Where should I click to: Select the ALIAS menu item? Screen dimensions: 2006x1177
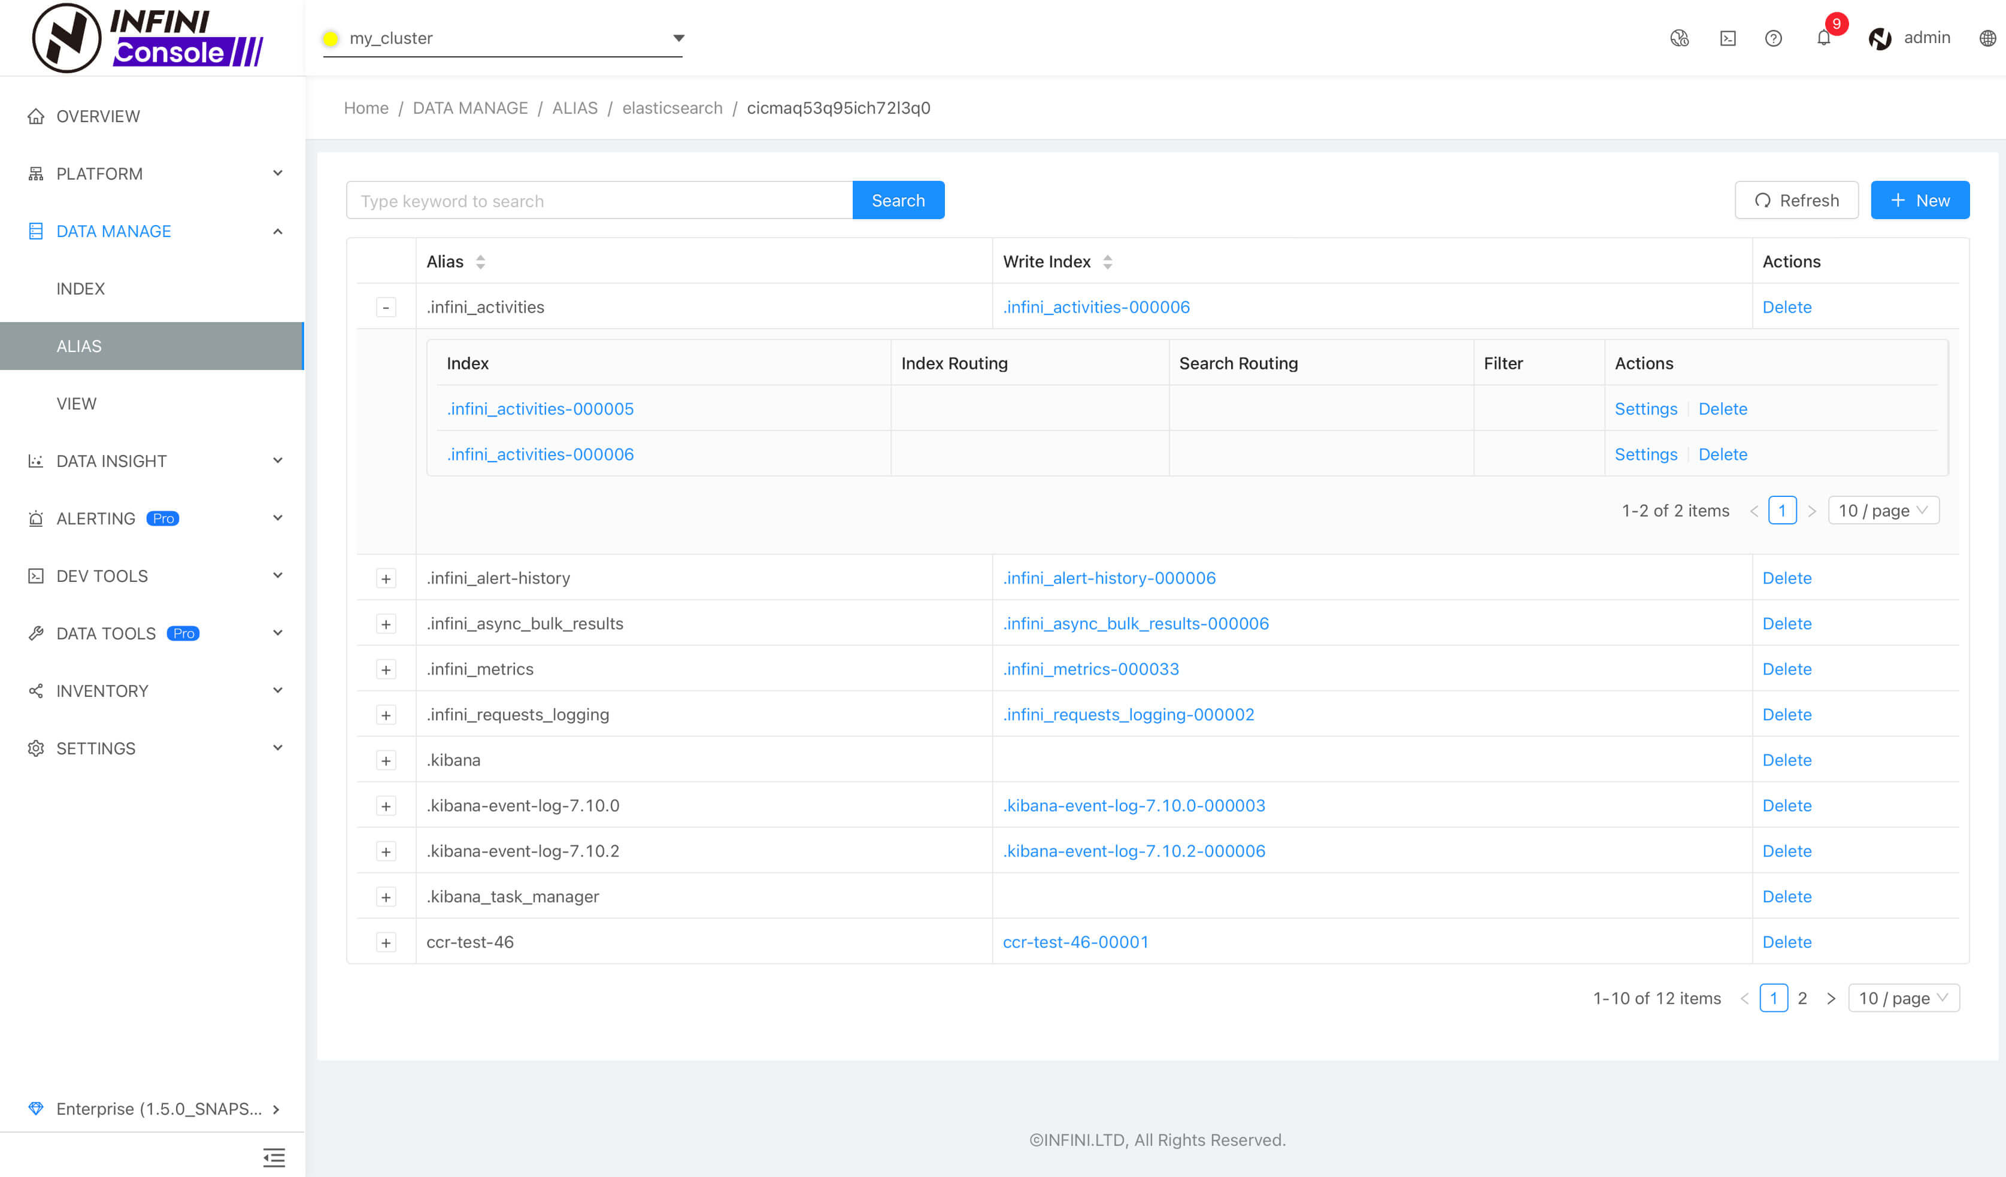point(152,346)
